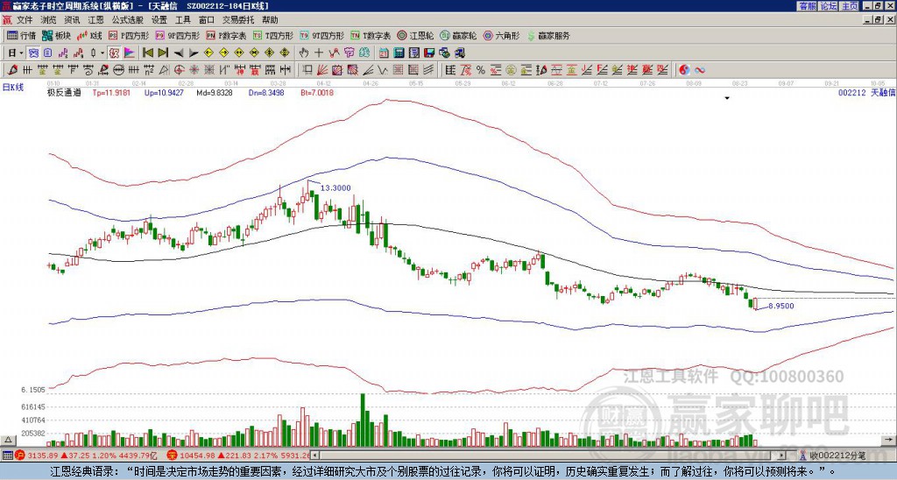
Task: Click the 收002212分笔 status entry
Action: [833, 455]
